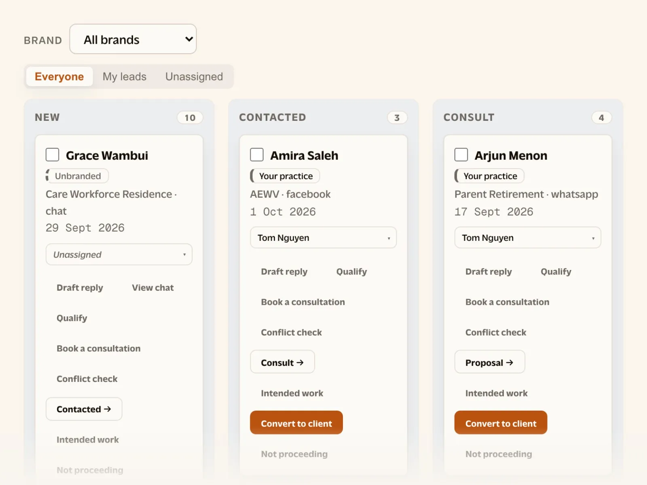Screen dimensions: 647x485
Task: Book a consultation for Grace Wambui
Action: click(x=99, y=348)
